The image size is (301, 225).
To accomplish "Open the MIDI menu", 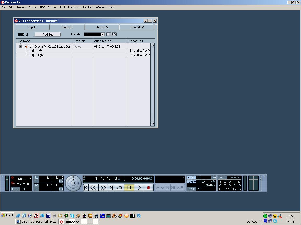I will (x=42, y=7).
